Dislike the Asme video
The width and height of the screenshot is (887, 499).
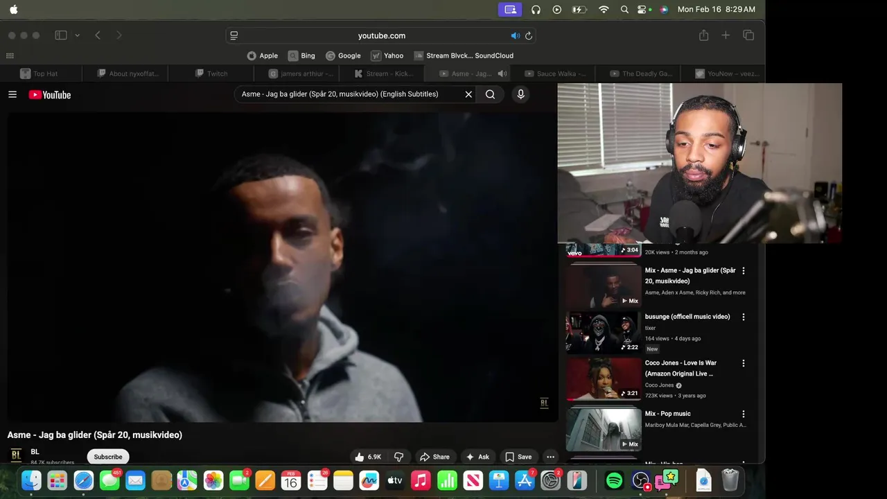pos(398,457)
